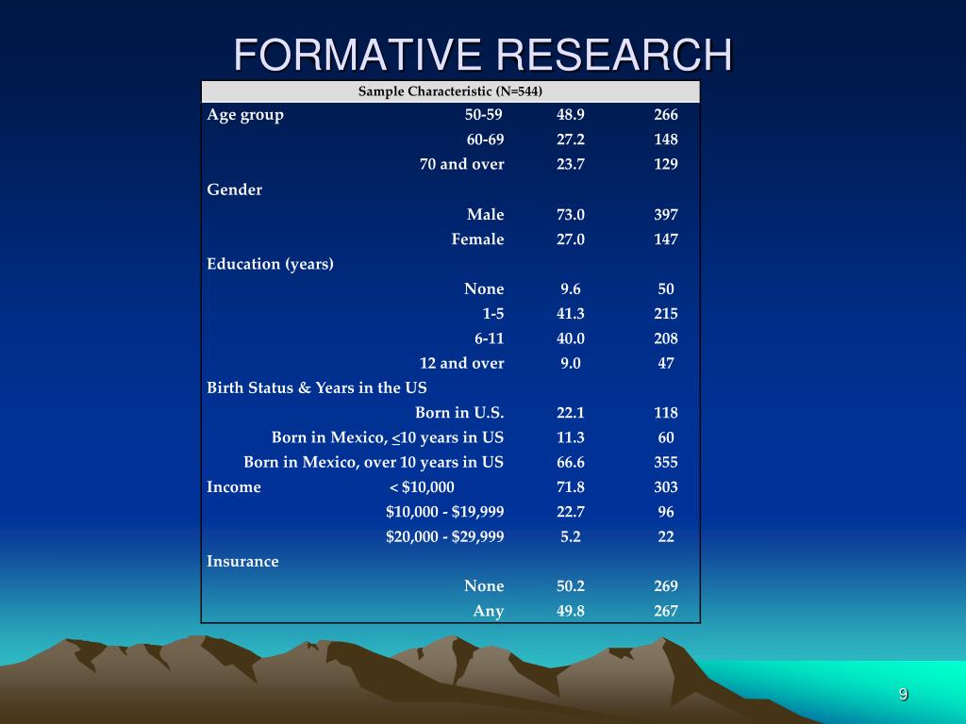Click the '$20,000 - $29,999' label
Screen dimensions: 966x724
pyautogui.click(x=445, y=536)
